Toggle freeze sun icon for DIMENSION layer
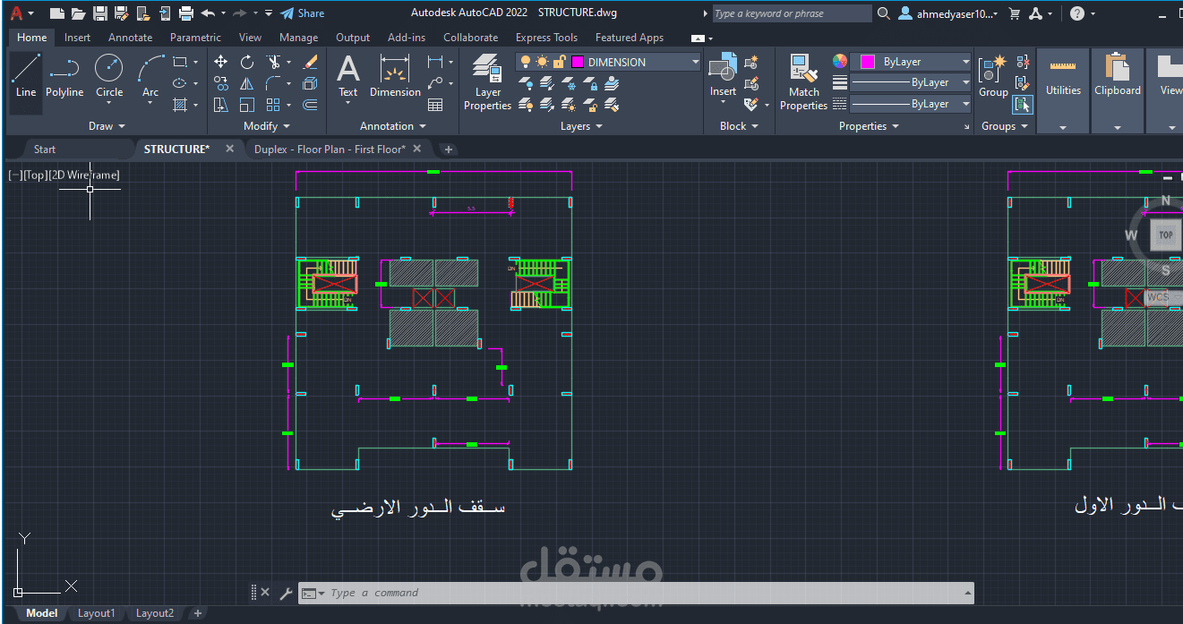1183x624 pixels. [542, 62]
